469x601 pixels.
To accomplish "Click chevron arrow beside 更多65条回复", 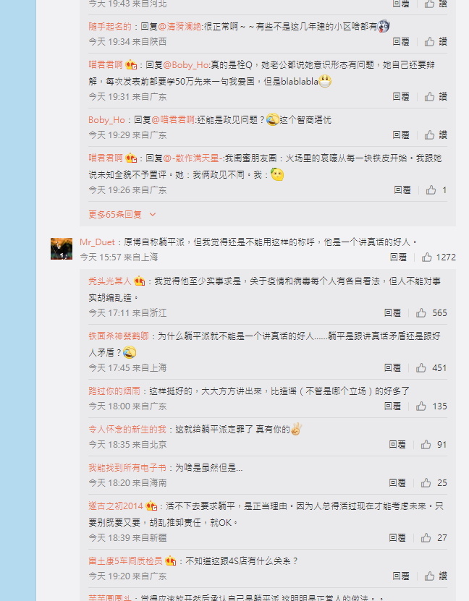I will click(x=153, y=214).
